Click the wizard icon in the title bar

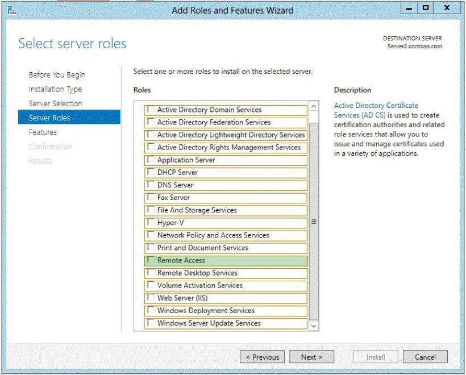(11, 10)
